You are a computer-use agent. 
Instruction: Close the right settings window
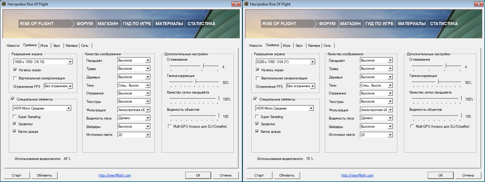point(479,4)
